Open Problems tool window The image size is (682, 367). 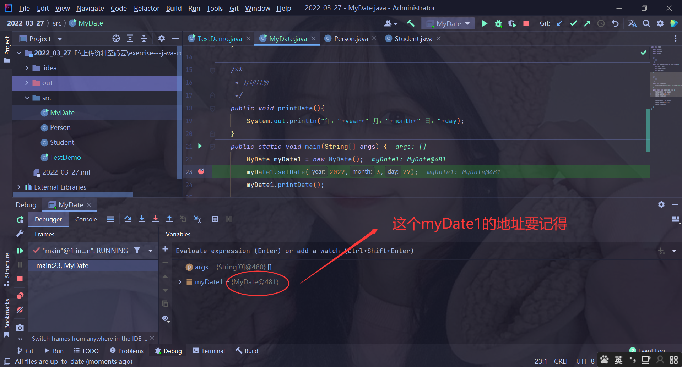(x=127, y=351)
